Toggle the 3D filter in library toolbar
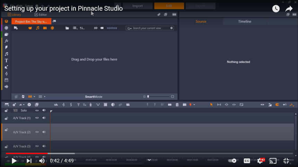The width and height of the screenshot is (298, 167). click(96, 28)
